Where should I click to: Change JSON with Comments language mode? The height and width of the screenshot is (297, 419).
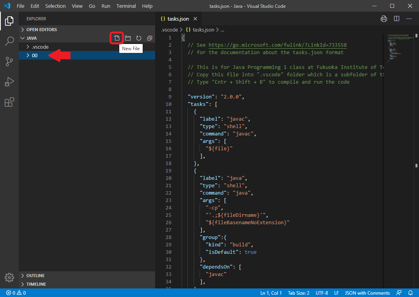(x=367, y=293)
